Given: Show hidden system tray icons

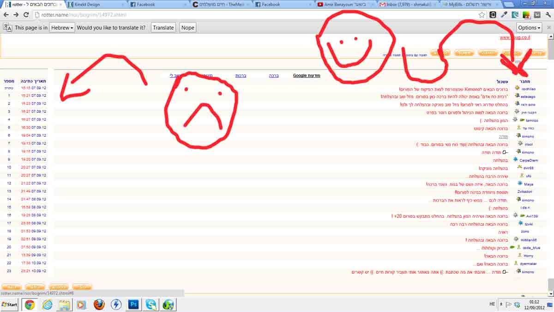Looking at the screenshot, I should click(500, 305).
